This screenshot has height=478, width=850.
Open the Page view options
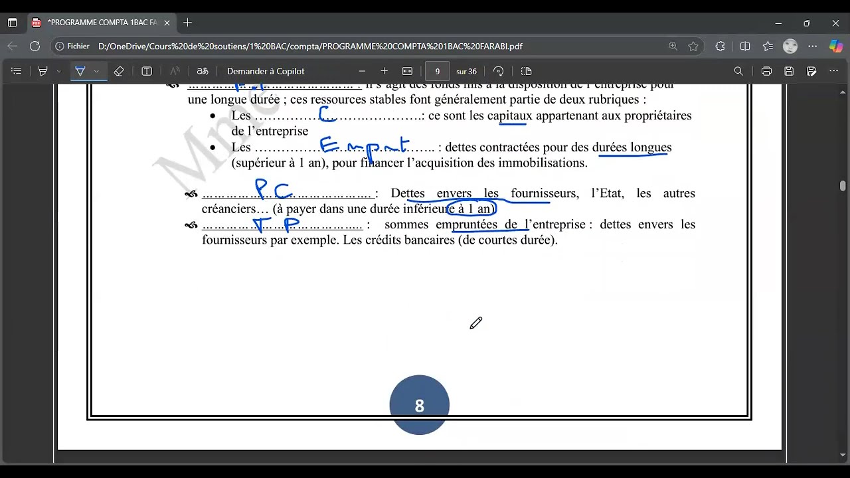tap(527, 71)
